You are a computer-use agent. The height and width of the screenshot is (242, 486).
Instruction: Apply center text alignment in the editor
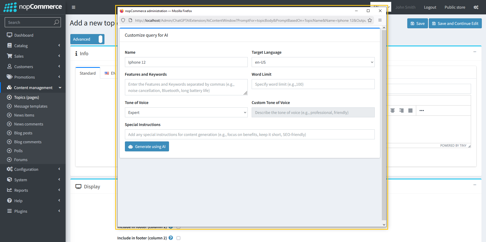(x=393, y=110)
